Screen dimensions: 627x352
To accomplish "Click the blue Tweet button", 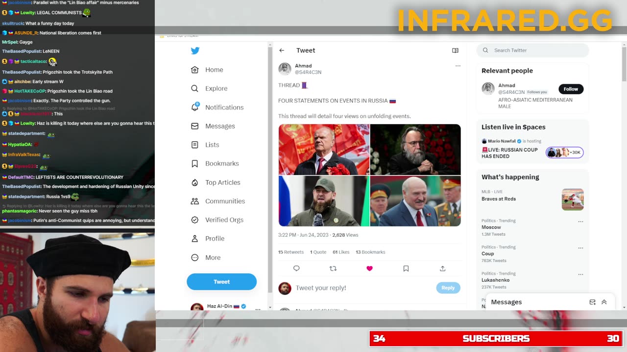I will point(221,282).
